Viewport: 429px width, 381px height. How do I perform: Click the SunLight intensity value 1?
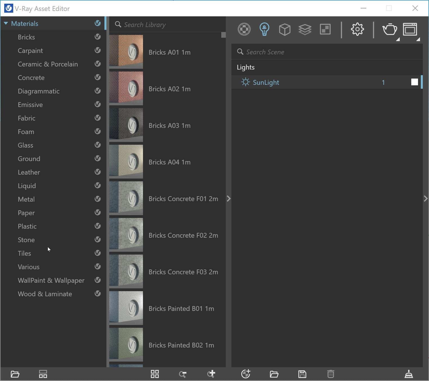tap(383, 82)
